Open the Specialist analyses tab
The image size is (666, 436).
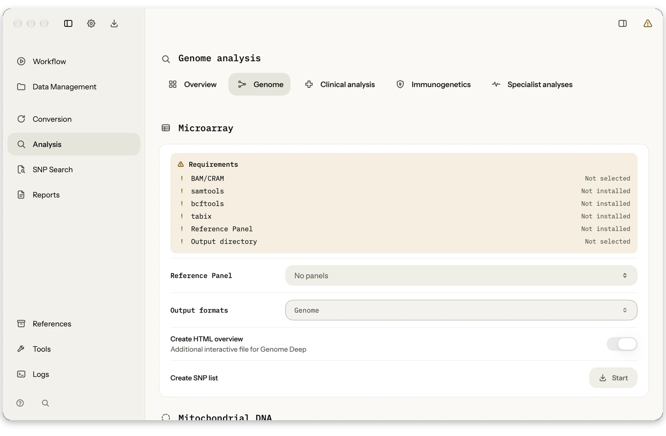[532, 84]
